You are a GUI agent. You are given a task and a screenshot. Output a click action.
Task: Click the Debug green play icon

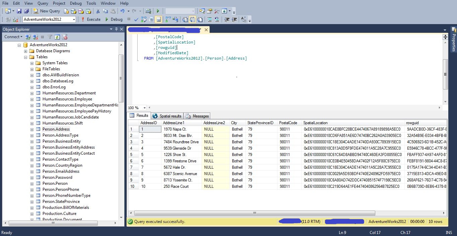pos(107,19)
